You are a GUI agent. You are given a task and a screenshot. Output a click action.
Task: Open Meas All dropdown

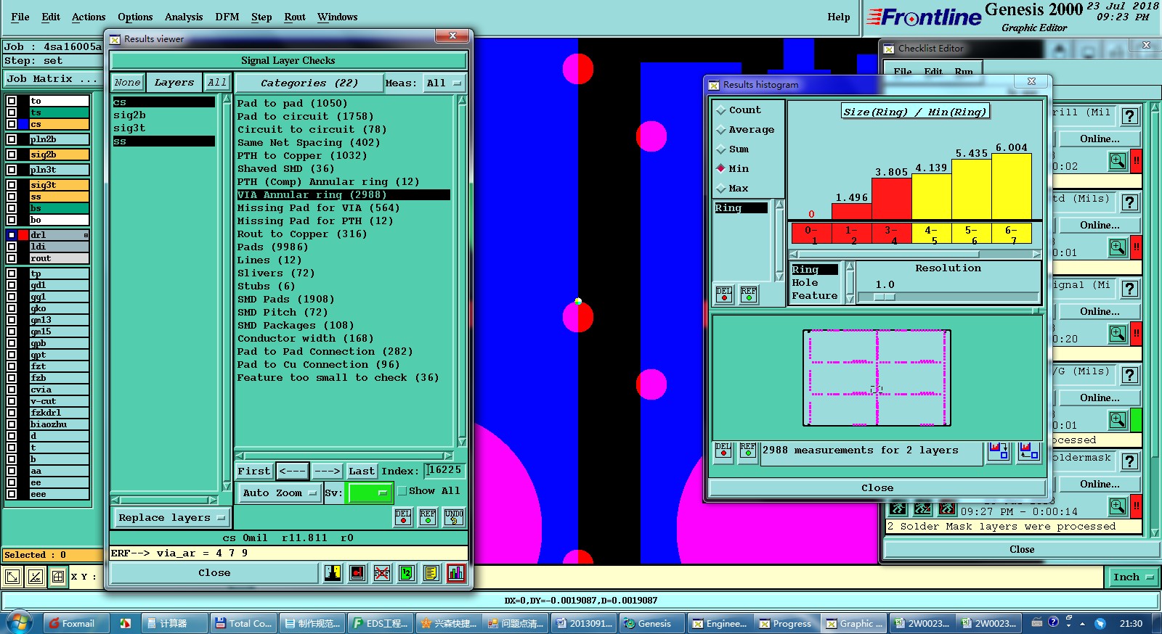tap(444, 83)
